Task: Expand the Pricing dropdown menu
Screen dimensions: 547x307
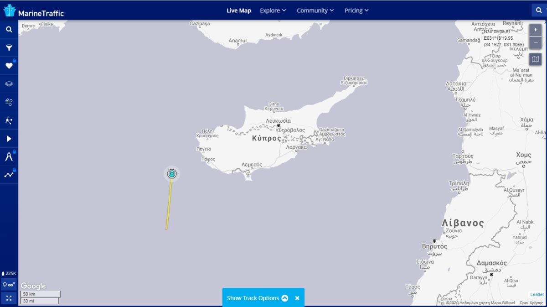Action: pos(356,10)
